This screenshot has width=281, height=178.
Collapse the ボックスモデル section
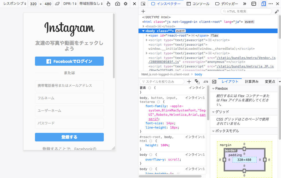213,131
